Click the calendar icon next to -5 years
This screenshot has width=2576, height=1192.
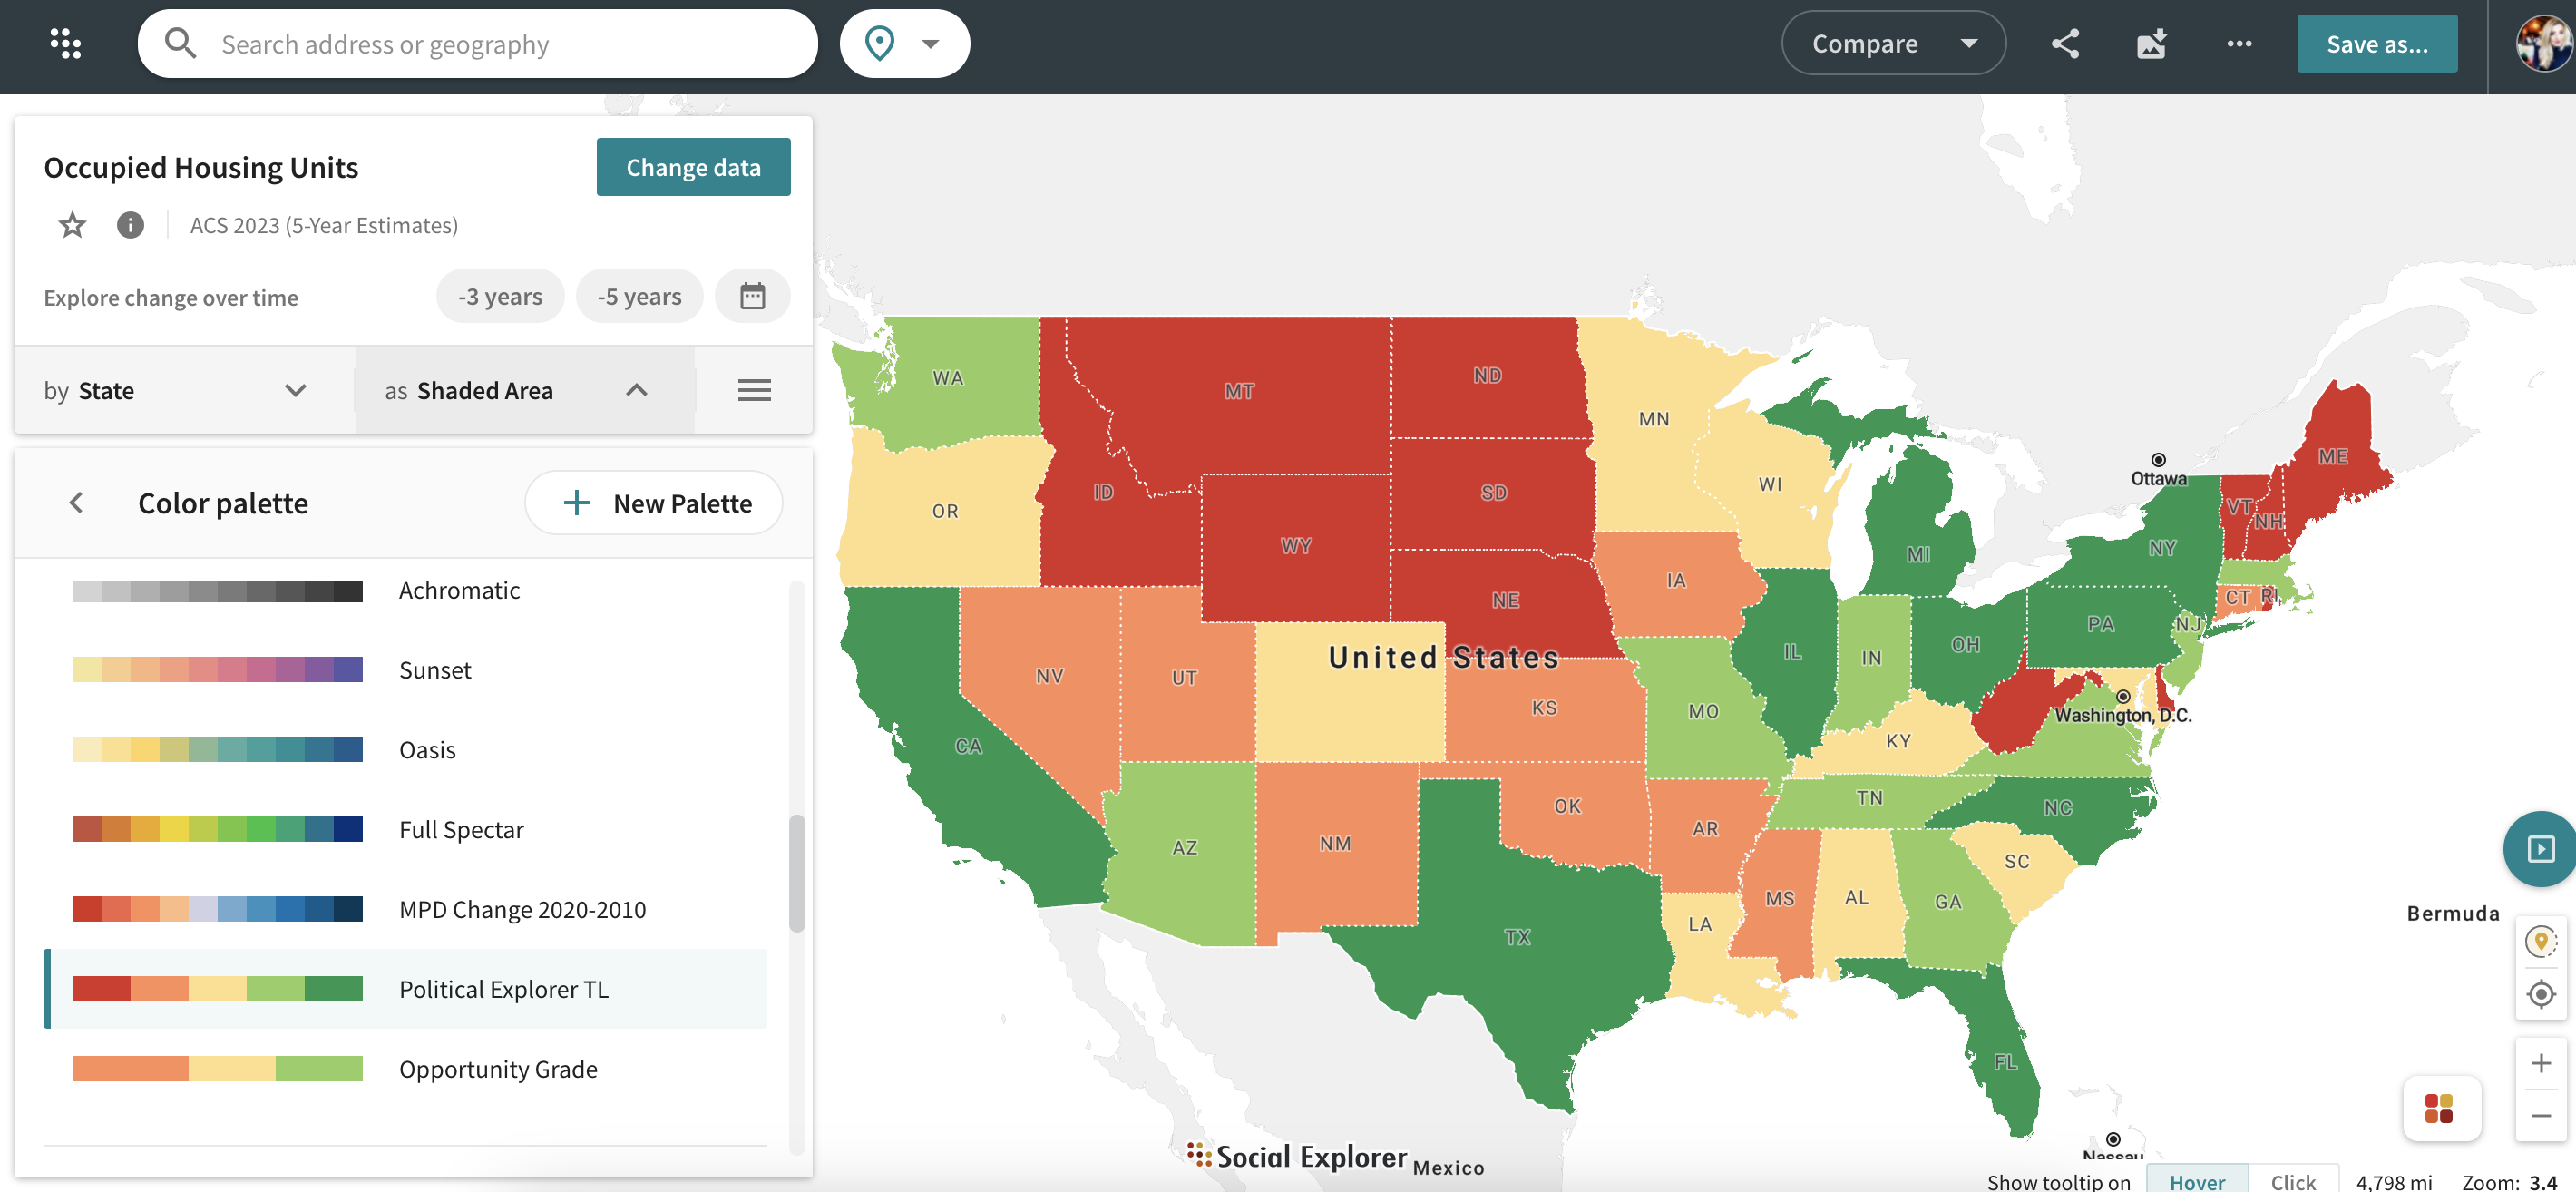pos(753,295)
